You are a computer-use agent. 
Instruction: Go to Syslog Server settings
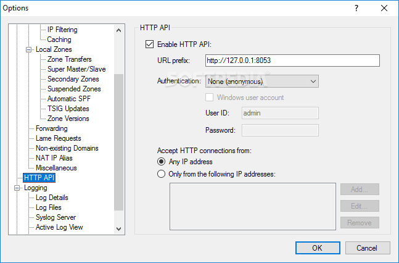click(x=56, y=217)
